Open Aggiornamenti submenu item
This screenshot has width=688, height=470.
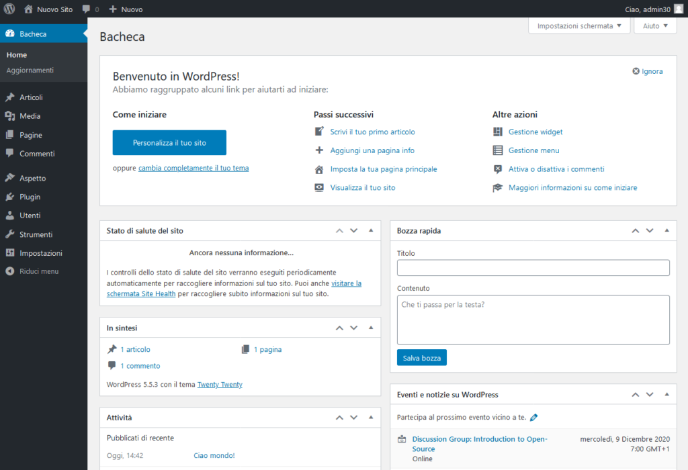(30, 70)
